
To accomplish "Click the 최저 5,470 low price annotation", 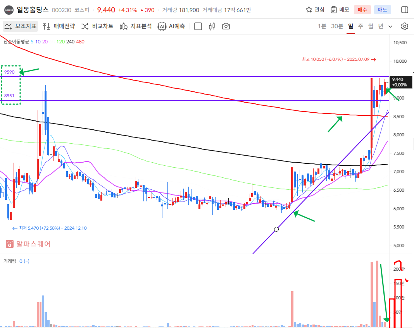I will point(49,228).
